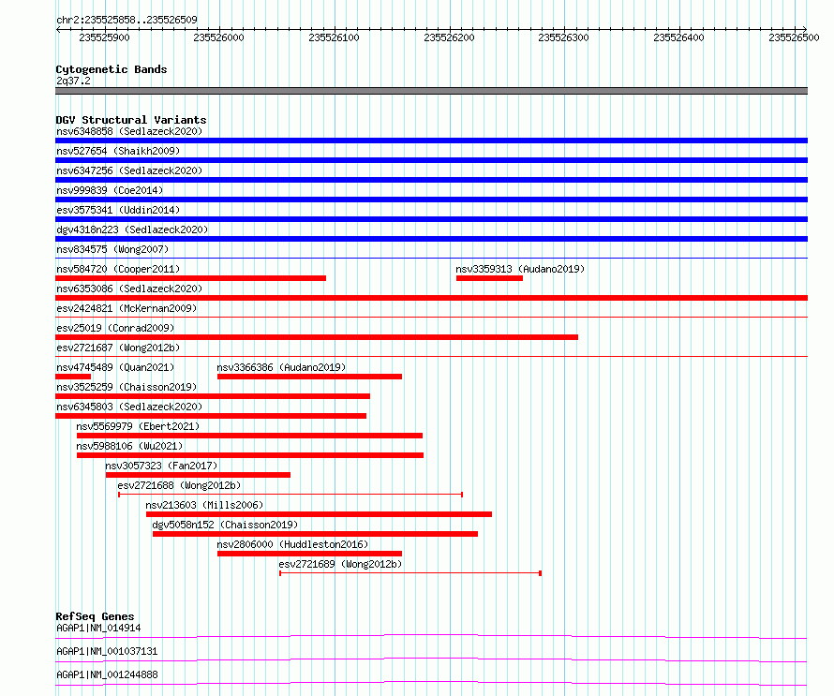Image resolution: width=834 pixels, height=696 pixels.
Task: Select the esv25019 (Conrad2009) label
Action: (x=115, y=328)
